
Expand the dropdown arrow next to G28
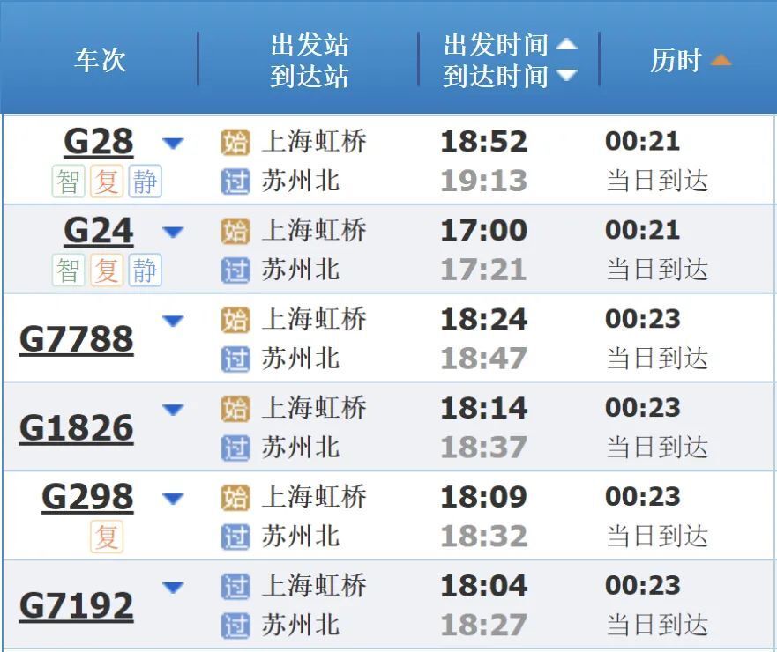pyautogui.click(x=174, y=142)
